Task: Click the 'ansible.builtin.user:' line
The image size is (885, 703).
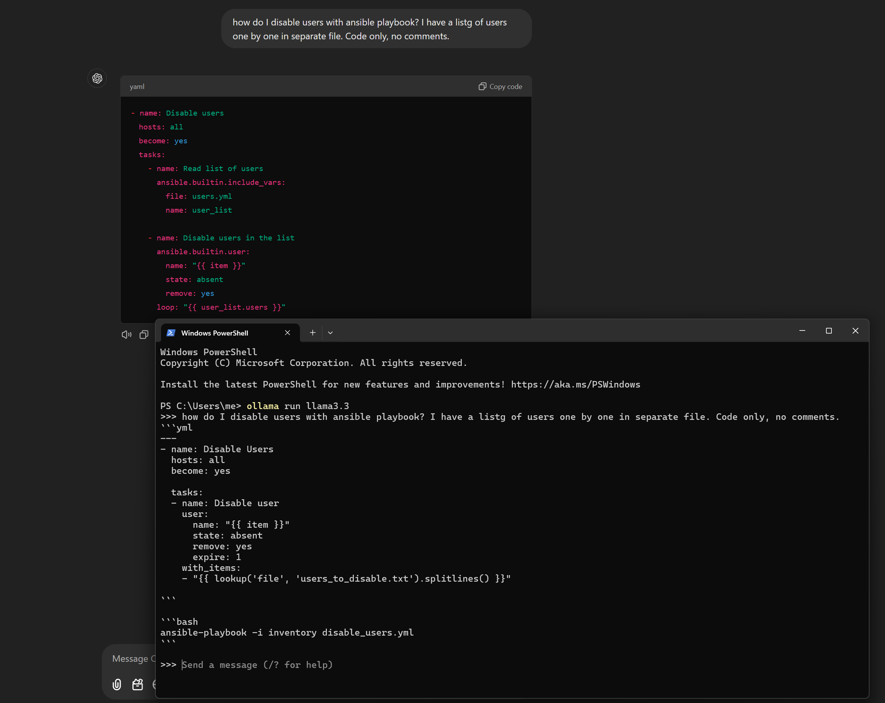Action: pyautogui.click(x=203, y=252)
